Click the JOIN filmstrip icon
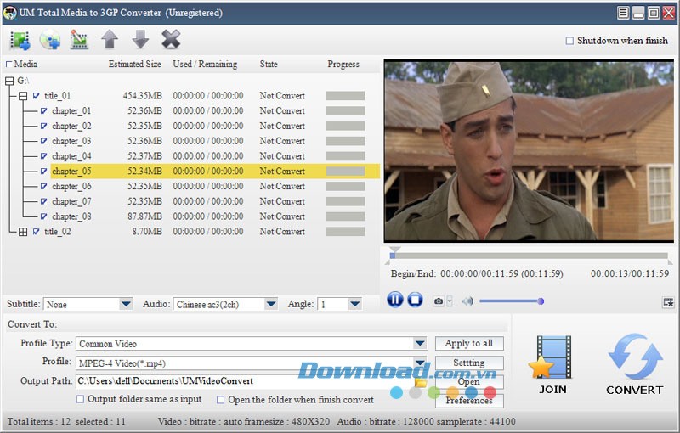Screen dimensions: 680x433 (552, 357)
